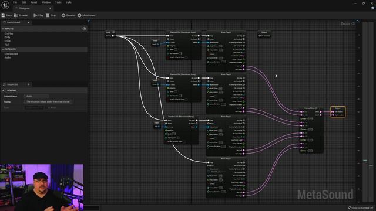Toggle Enable Shared State in third Random Get
This screenshot has height=211, width=376.
(x=184, y=142)
